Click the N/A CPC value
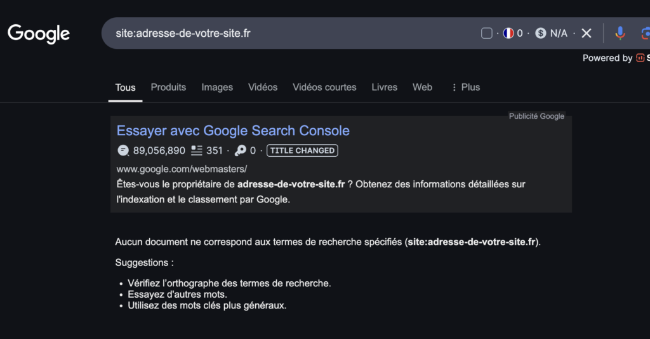The image size is (650, 339). click(559, 33)
